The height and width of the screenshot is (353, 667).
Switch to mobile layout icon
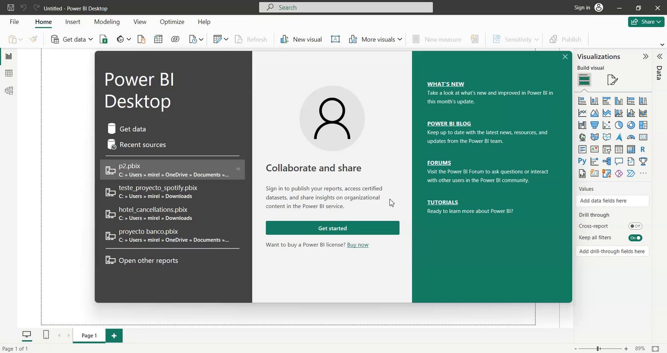coord(46,335)
